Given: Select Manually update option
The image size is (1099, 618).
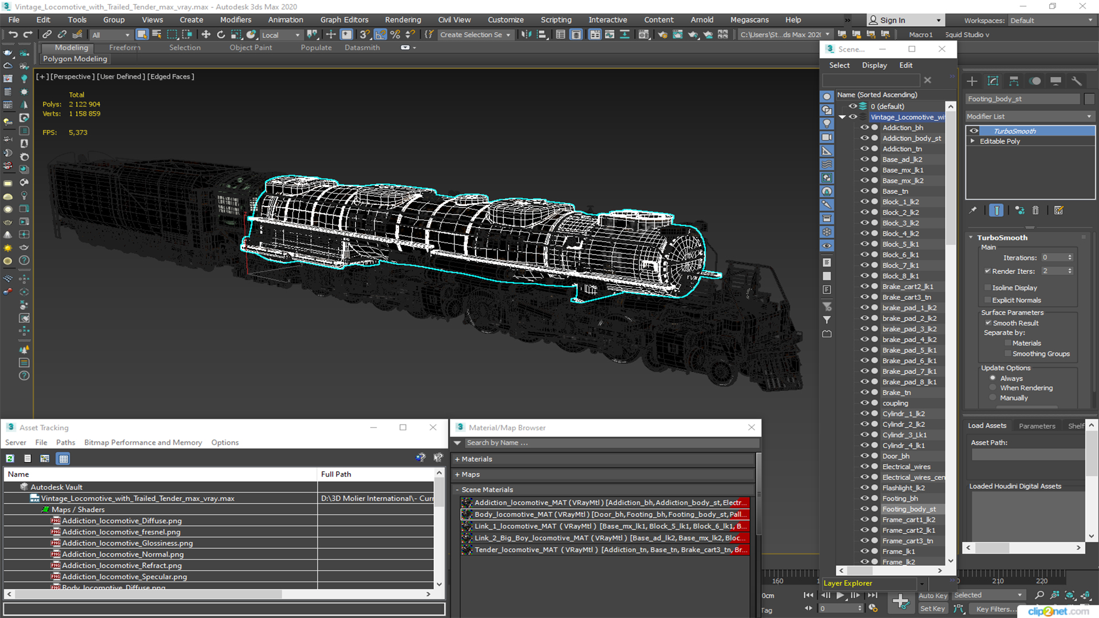Looking at the screenshot, I should point(993,398).
